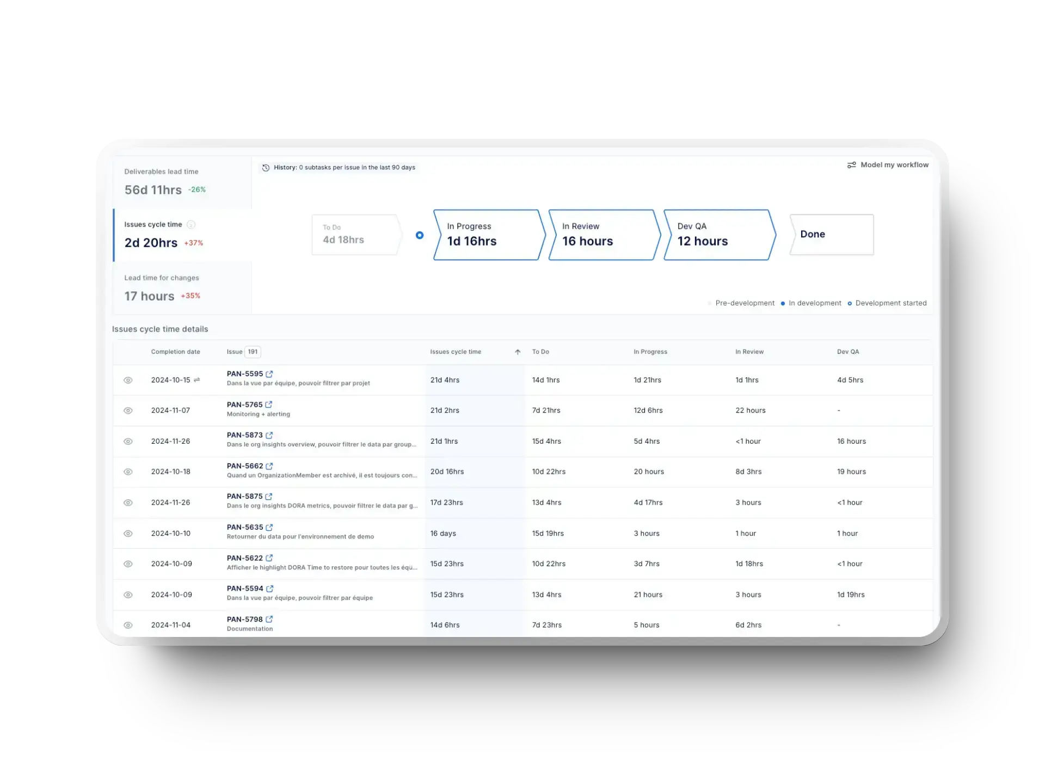Click the Development started legend marker
The width and height of the screenshot is (1045, 784).
click(x=850, y=303)
